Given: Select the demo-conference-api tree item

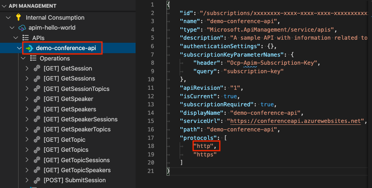Looking at the screenshot, I should click(x=66, y=48).
